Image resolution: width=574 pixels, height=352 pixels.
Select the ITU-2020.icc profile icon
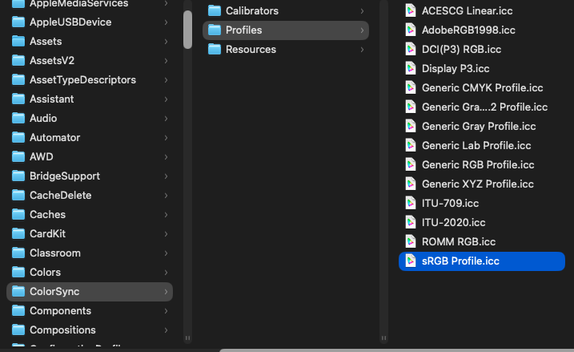pyautogui.click(x=410, y=222)
